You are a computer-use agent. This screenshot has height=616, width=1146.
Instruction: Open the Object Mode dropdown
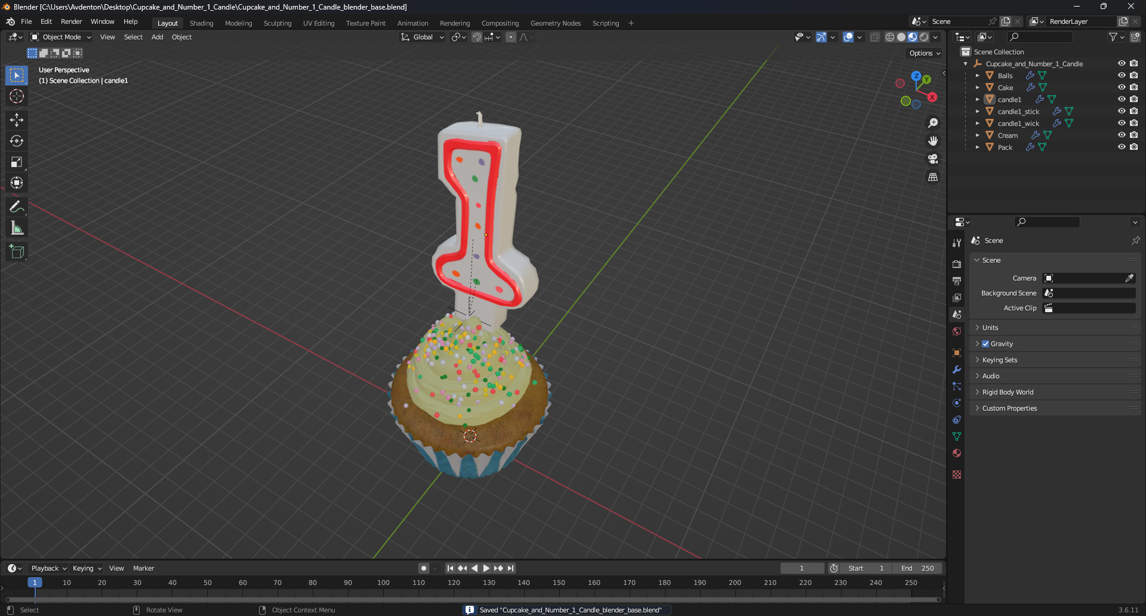point(61,37)
